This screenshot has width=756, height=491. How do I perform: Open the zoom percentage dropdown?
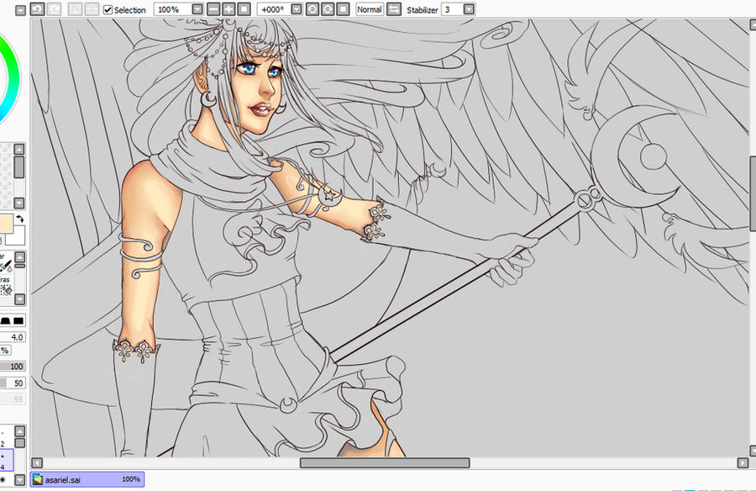[194, 8]
